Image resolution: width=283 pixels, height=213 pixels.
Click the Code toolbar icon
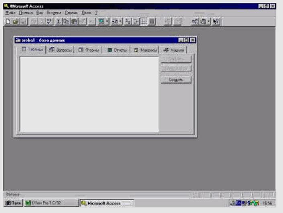pos(168,22)
